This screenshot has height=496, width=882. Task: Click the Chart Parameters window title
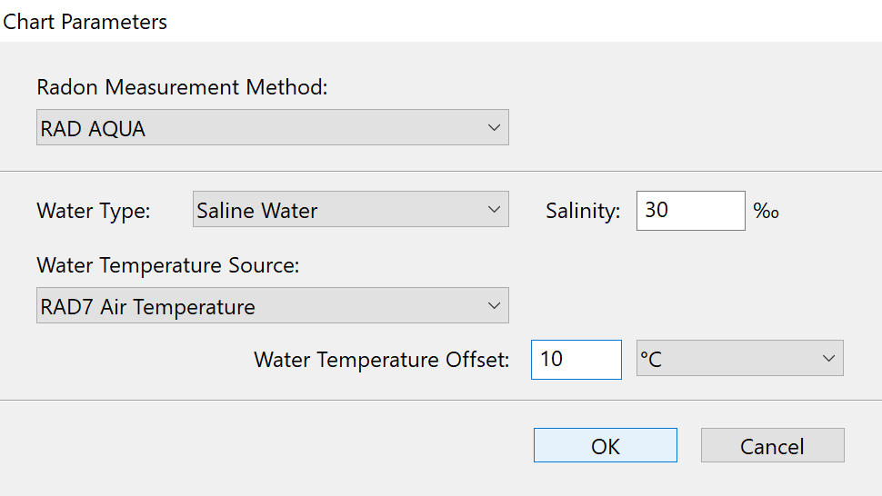(85, 22)
